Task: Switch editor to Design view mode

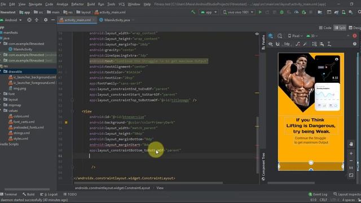Action: pyautogui.click(x=355, y=28)
